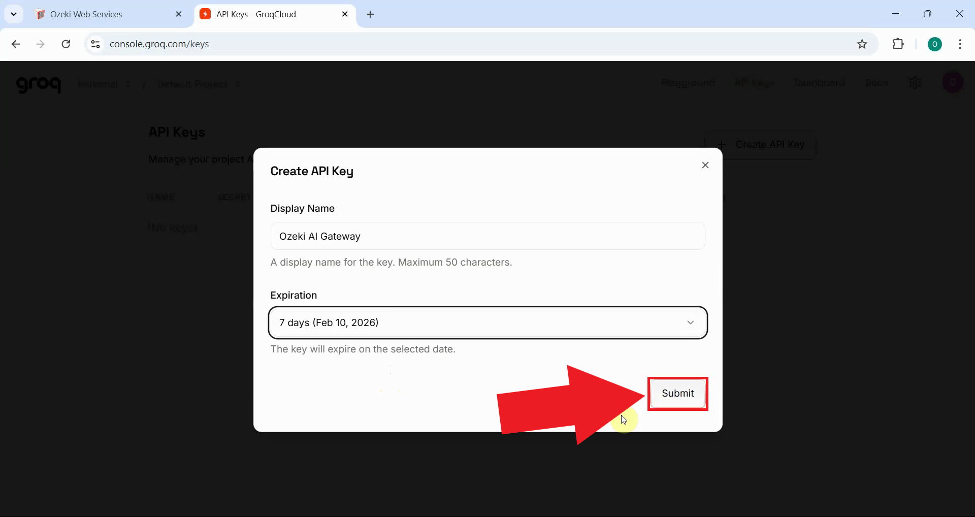Open the browser extensions puzzle icon

tap(898, 44)
